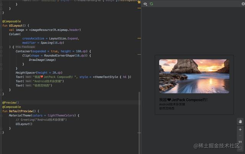Click the 'UILayout()' call inside MaterialTheme
Viewport: 245px width, 154px height.
click(24, 124)
